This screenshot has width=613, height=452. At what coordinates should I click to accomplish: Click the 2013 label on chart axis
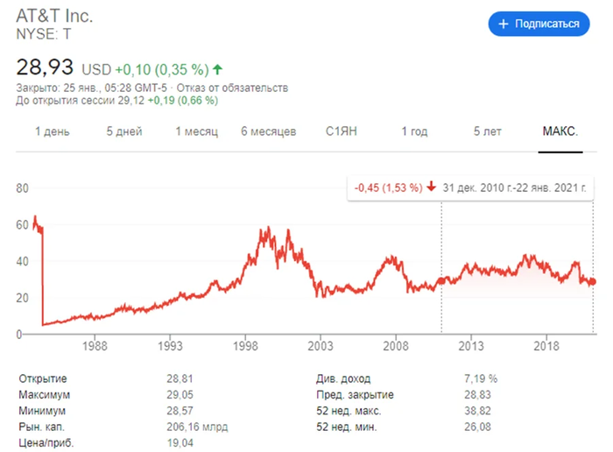471,344
